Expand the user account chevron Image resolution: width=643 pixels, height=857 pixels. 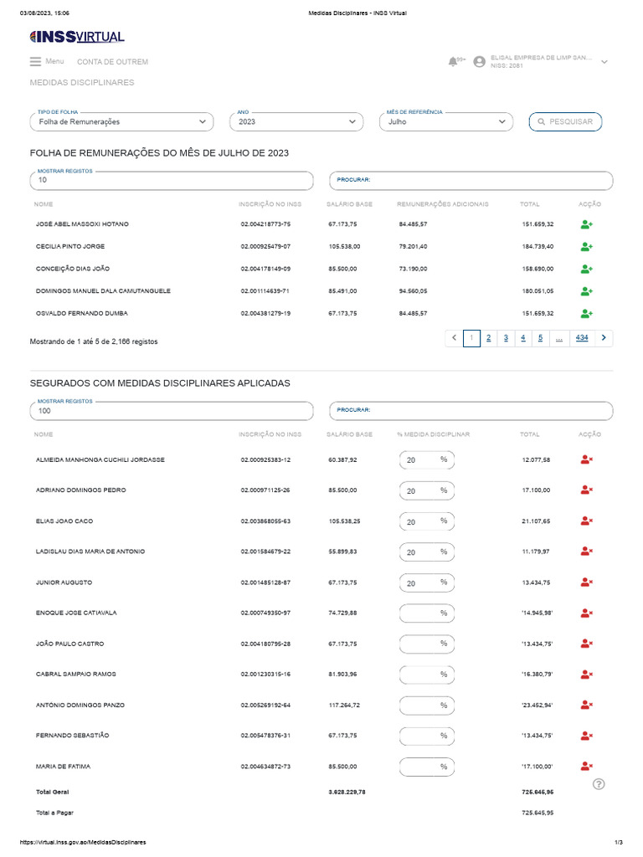604,62
